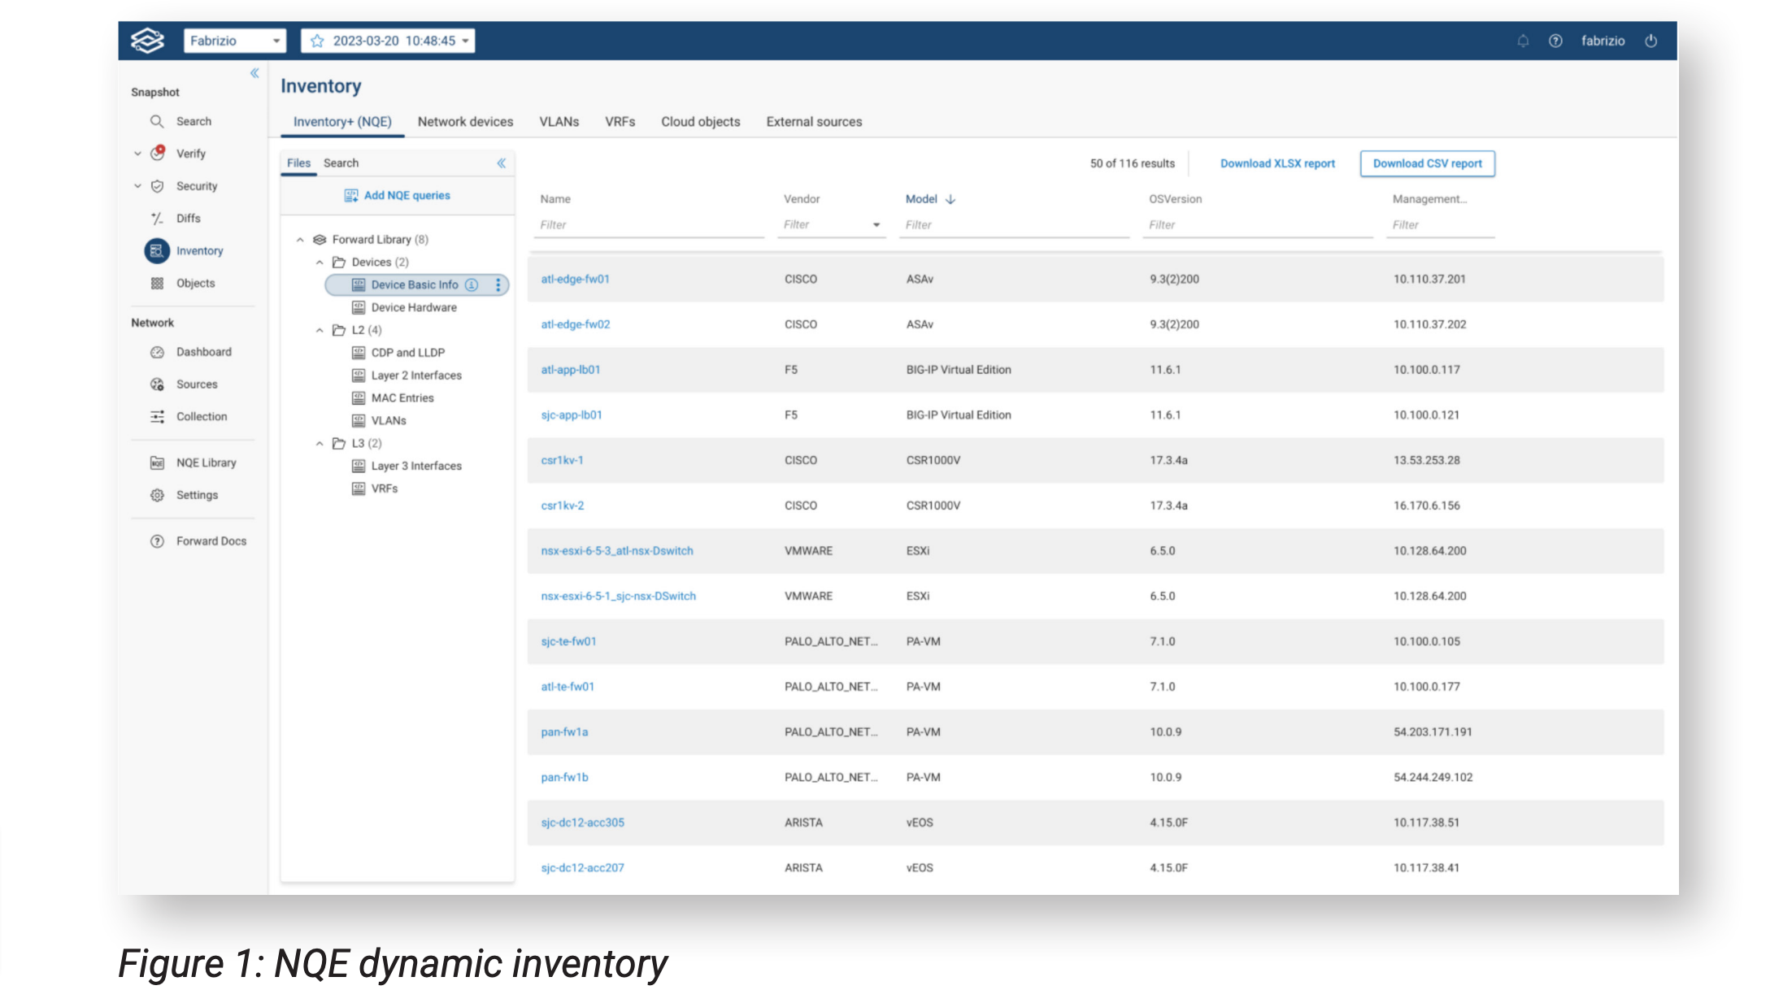Switch to the Network devices tab
1792x1003 pixels.
coord(465,122)
